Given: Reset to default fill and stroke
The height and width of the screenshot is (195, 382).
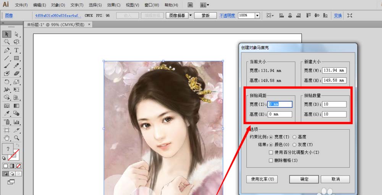Looking at the screenshot, I should 4,158.
